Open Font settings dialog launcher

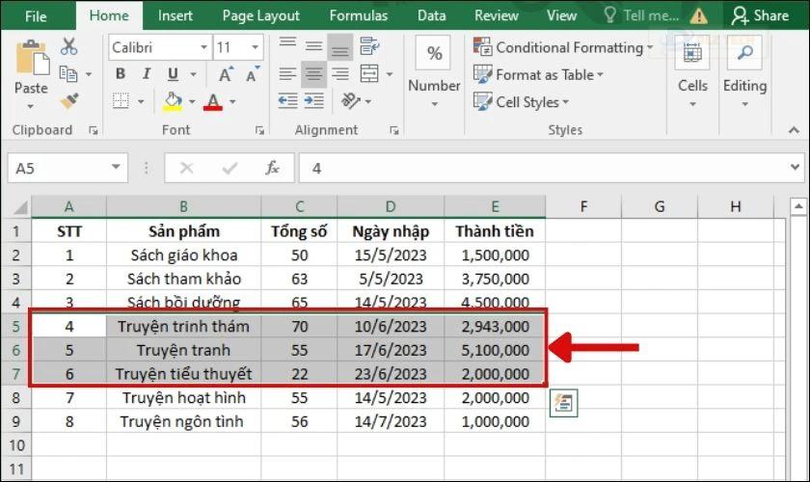pyautogui.click(x=259, y=131)
